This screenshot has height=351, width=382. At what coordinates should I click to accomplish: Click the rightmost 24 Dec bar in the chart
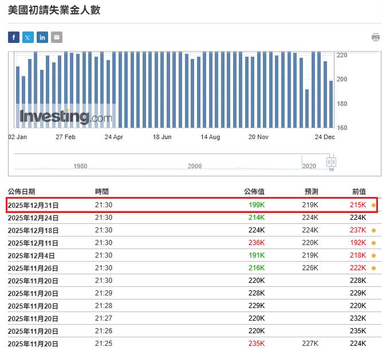(331, 104)
